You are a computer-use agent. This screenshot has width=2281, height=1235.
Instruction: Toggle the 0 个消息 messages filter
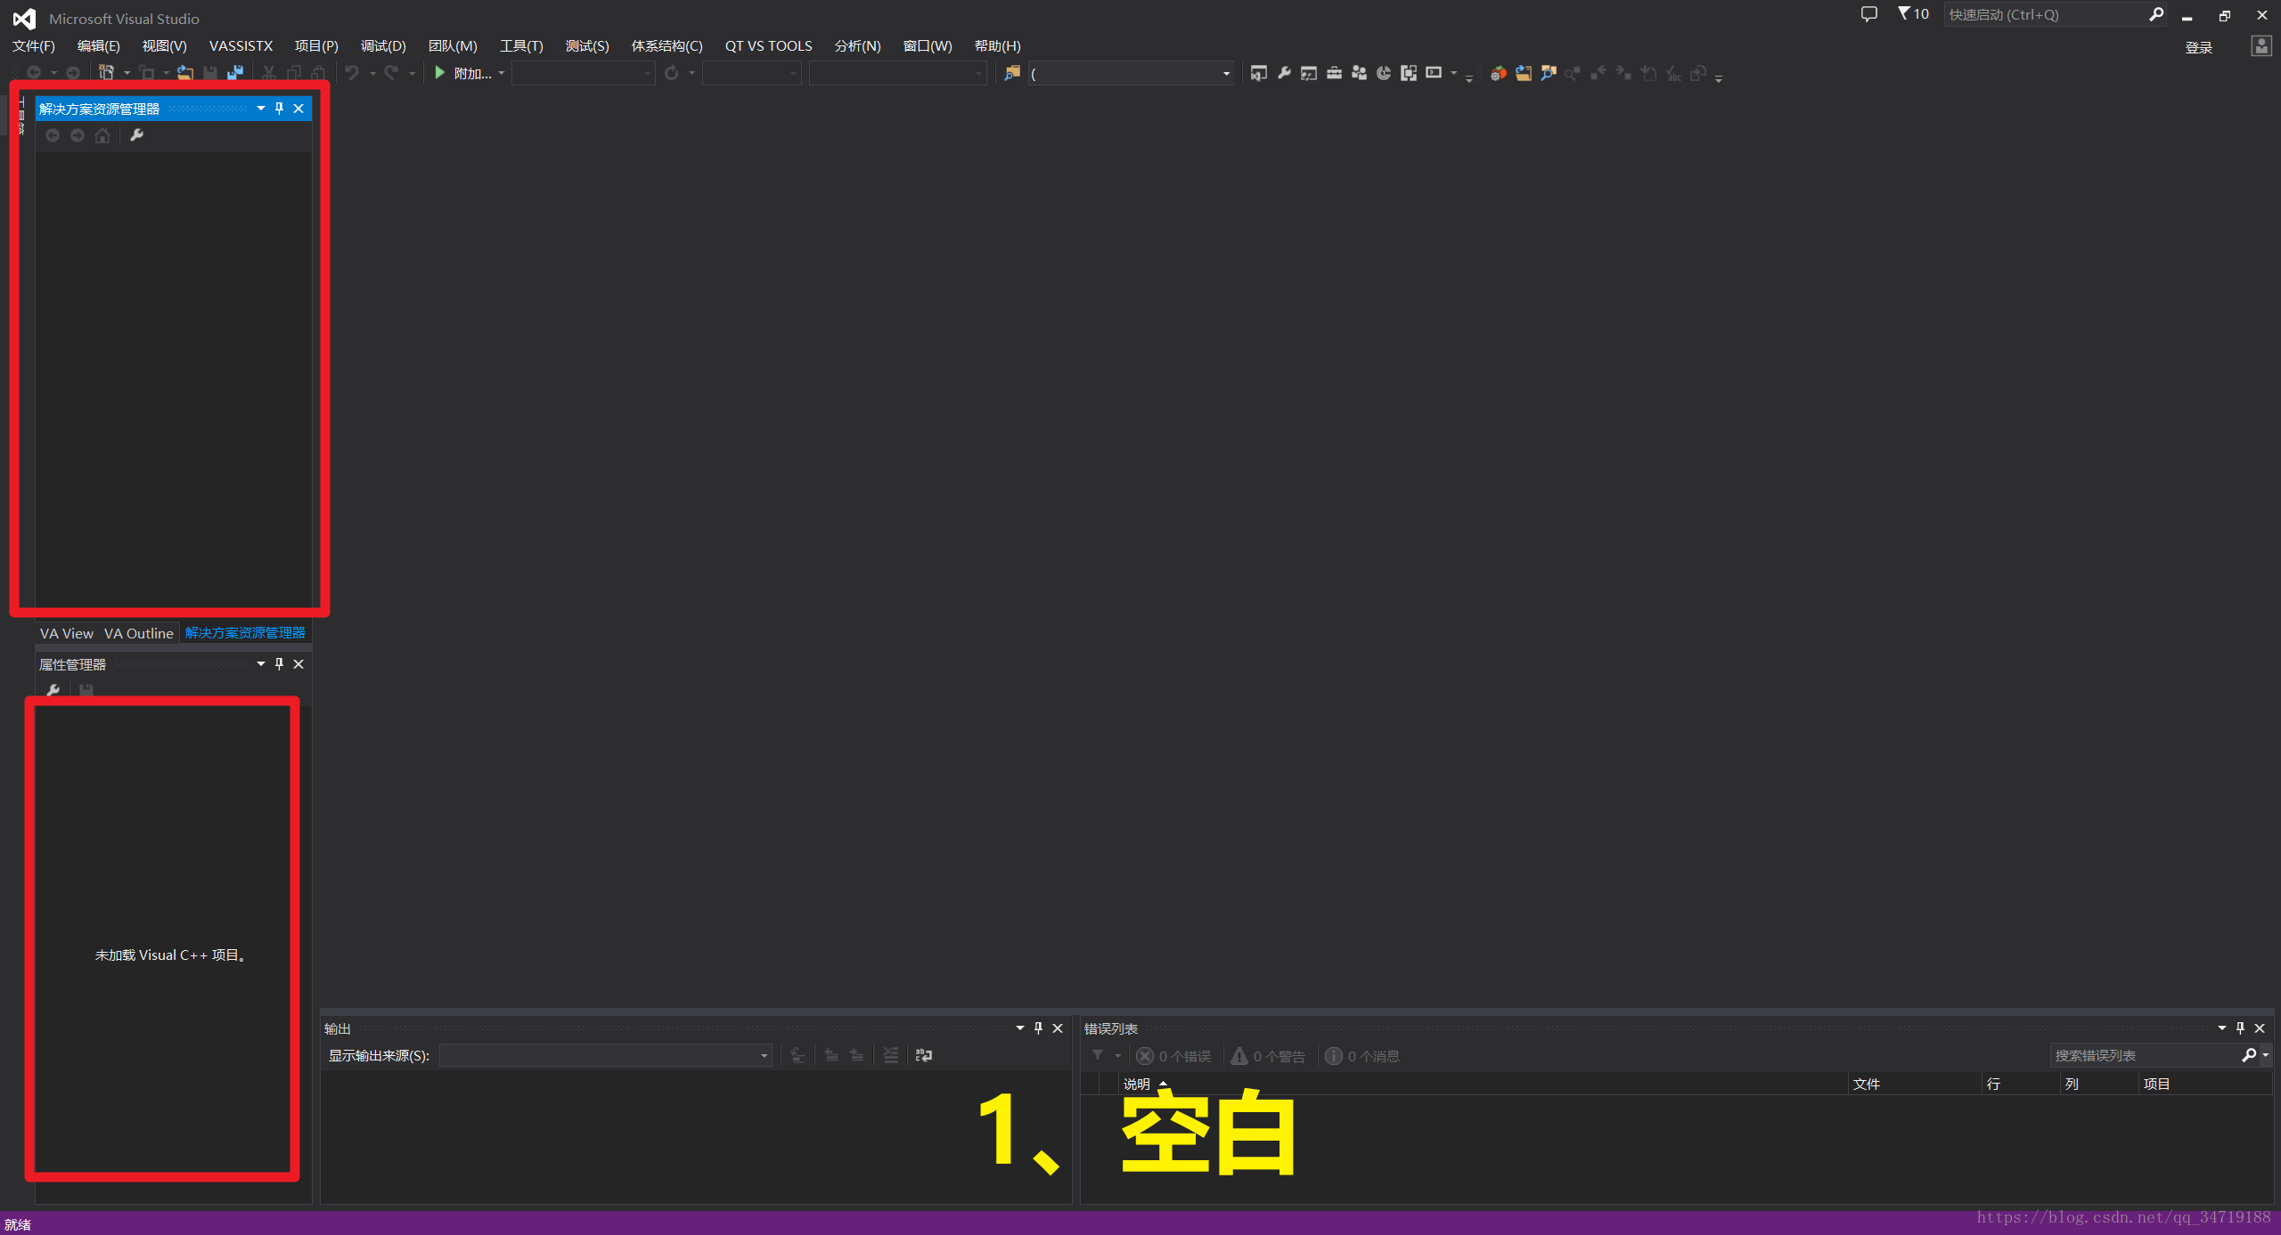(x=1362, y=1056)
